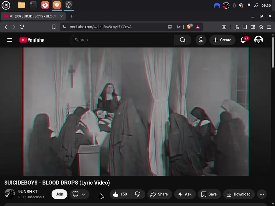Image resolution: width=275 pixels, height=206 pixels.
Task: Search with voice microphone
Action: coord(201,40)
